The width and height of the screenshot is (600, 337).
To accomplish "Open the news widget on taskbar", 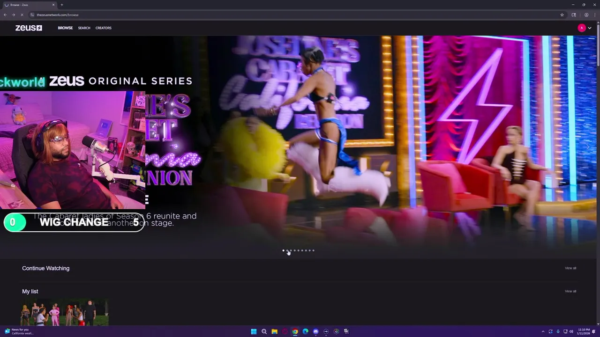I will [19, 331].
